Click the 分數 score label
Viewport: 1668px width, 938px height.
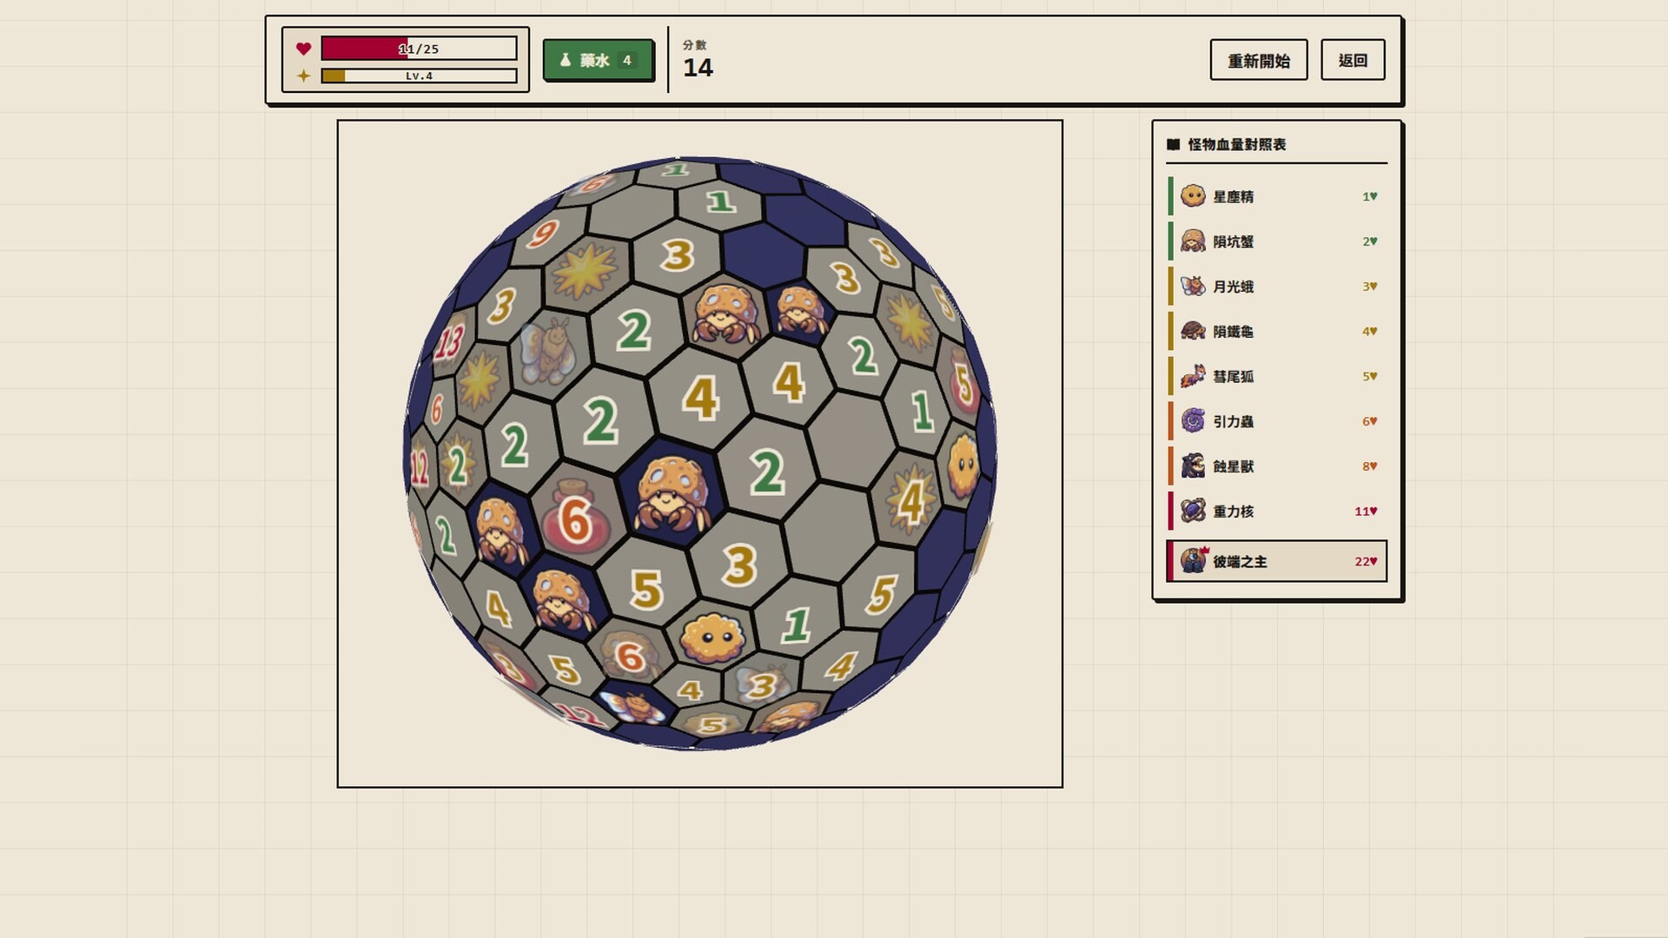(694, 44)
